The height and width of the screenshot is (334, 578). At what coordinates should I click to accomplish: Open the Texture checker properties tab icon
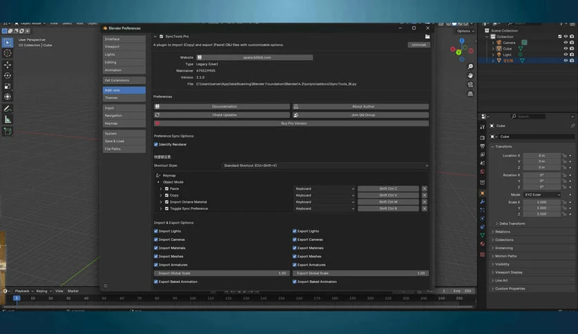click(x=483, y=254)
